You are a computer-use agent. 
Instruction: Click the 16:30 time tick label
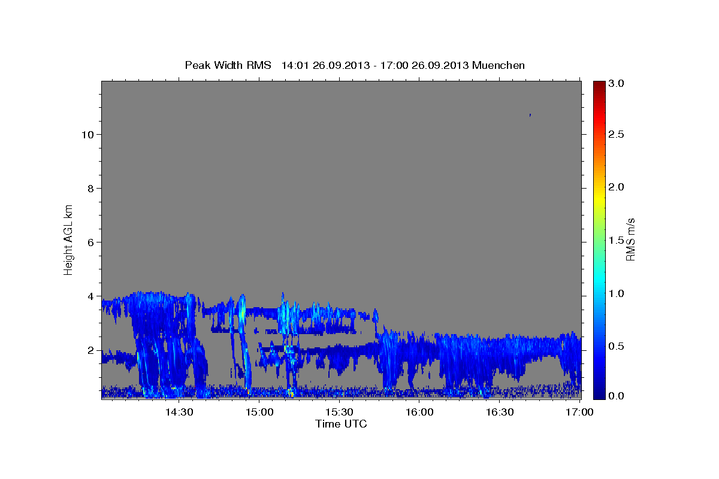tap(500, 412)
